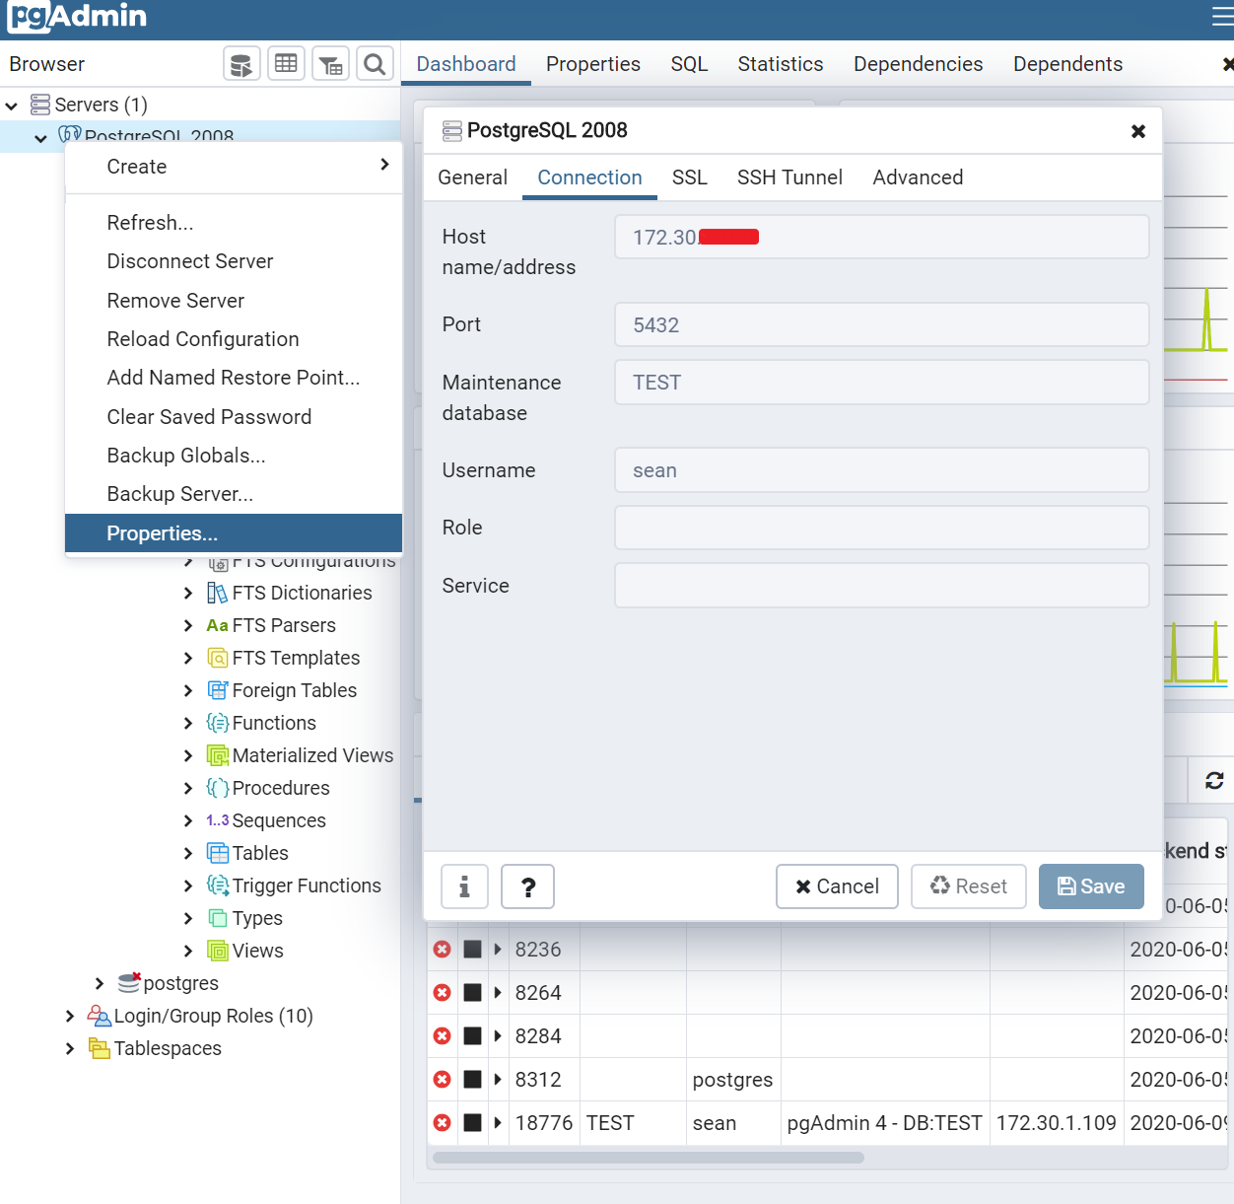Click the info button in server dialog
The image size is (1234, 1204).
coord(464,886)
